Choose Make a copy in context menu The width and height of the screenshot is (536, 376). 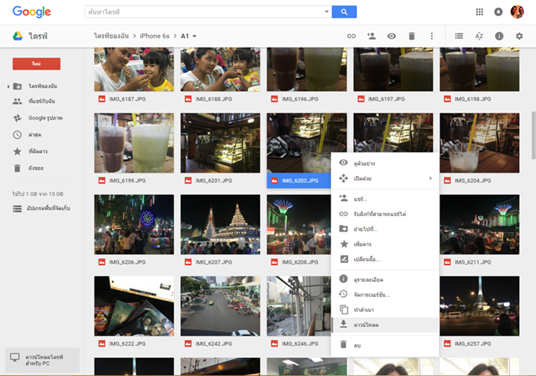point(385,310)
